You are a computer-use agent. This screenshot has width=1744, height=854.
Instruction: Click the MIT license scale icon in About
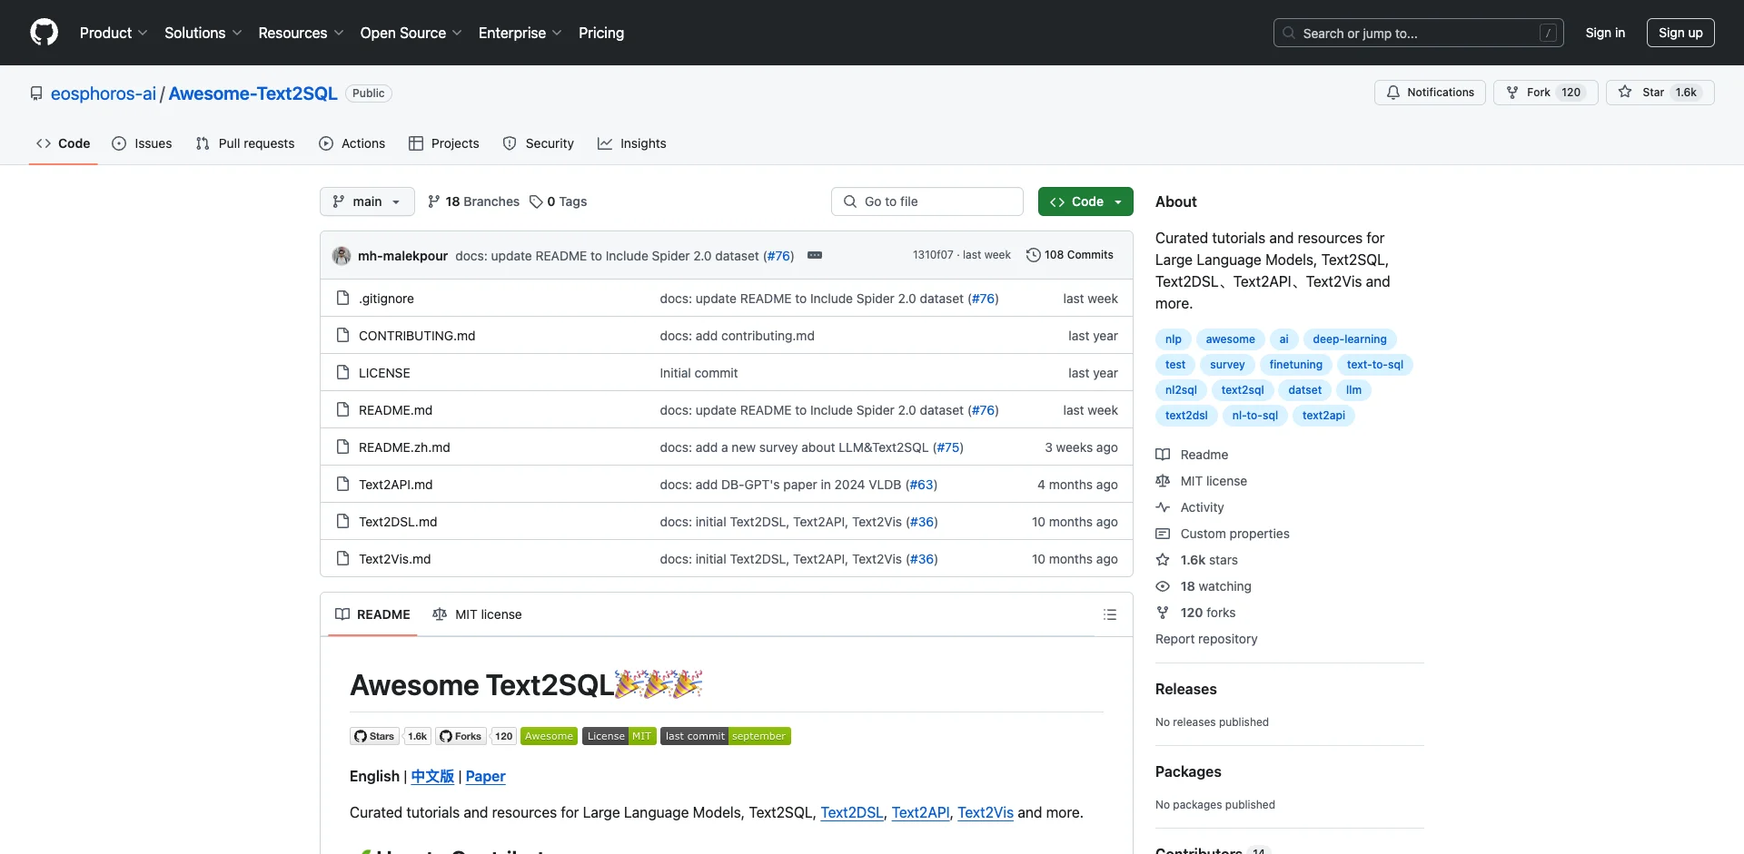pyautogui.click(x=1163, y=481)
